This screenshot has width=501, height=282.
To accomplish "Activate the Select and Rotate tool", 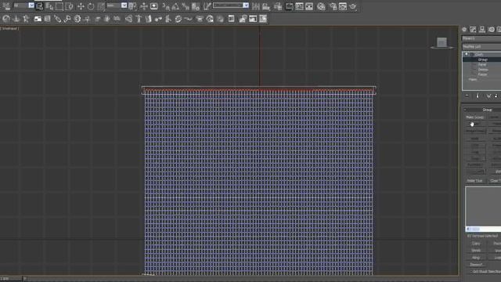I will 91,6.
